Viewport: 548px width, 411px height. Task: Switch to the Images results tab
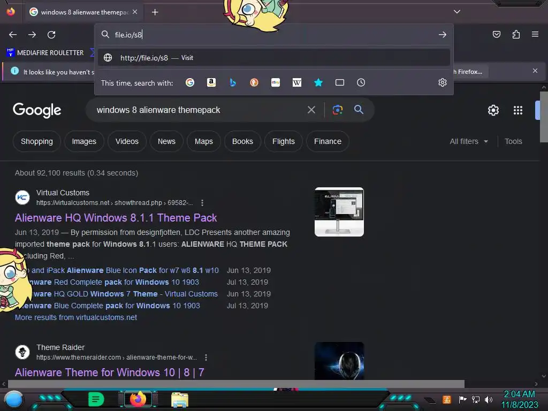point(84,141)
